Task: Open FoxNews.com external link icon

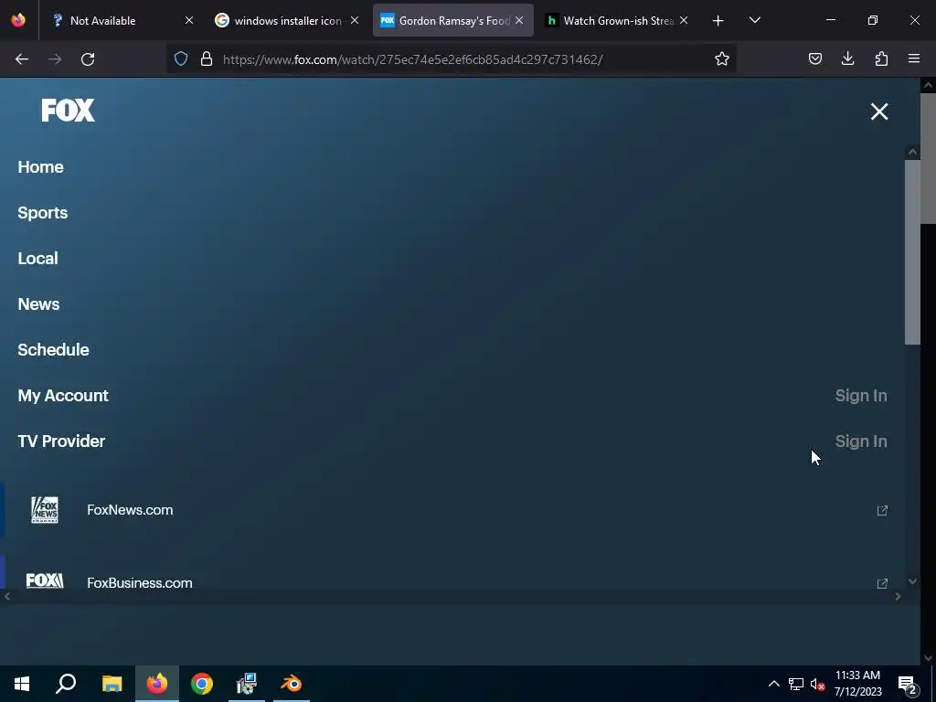Action: (882, 510)
